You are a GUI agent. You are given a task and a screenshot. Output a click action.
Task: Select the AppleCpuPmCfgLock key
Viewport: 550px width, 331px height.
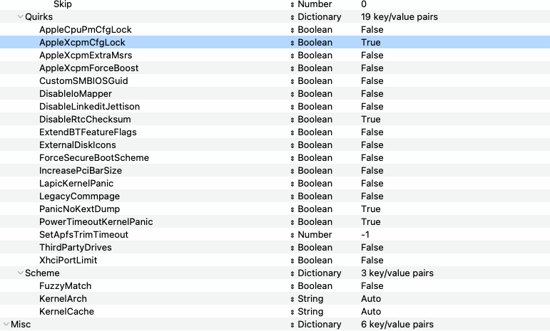(85, 30)
